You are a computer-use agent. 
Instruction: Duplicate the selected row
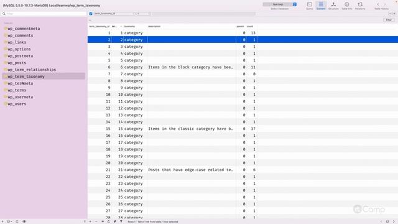click(x=103, y=222)
